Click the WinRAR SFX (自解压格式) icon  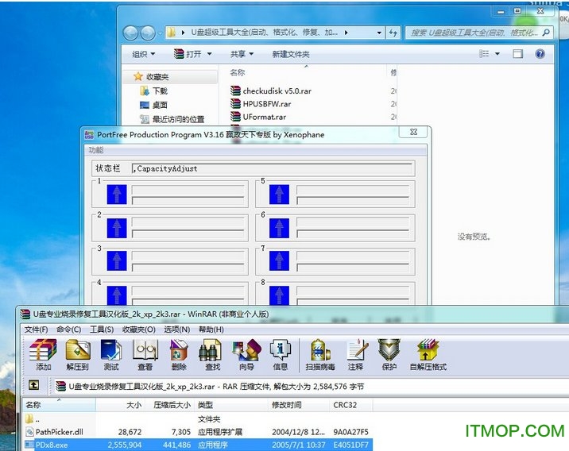pyautogui.click(x=428, y=355)
